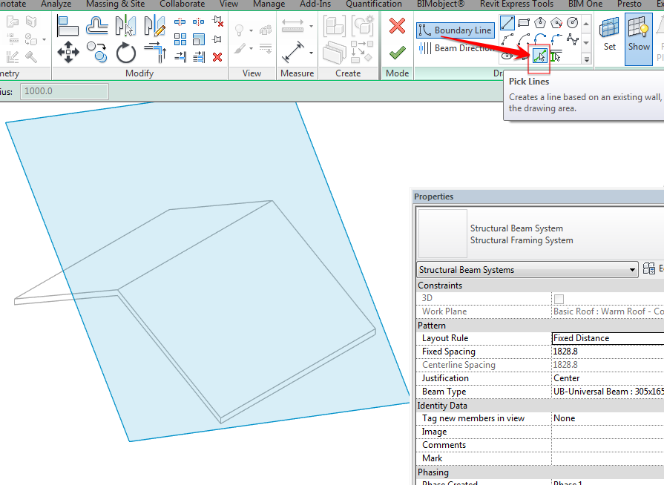Select the Array tool
664x485 pixels.
pos(180,39)
